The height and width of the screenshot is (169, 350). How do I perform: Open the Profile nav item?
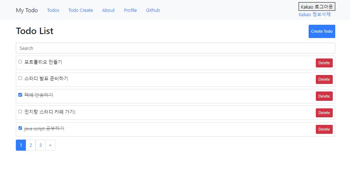pyautogui.click(x=130, y=10)
